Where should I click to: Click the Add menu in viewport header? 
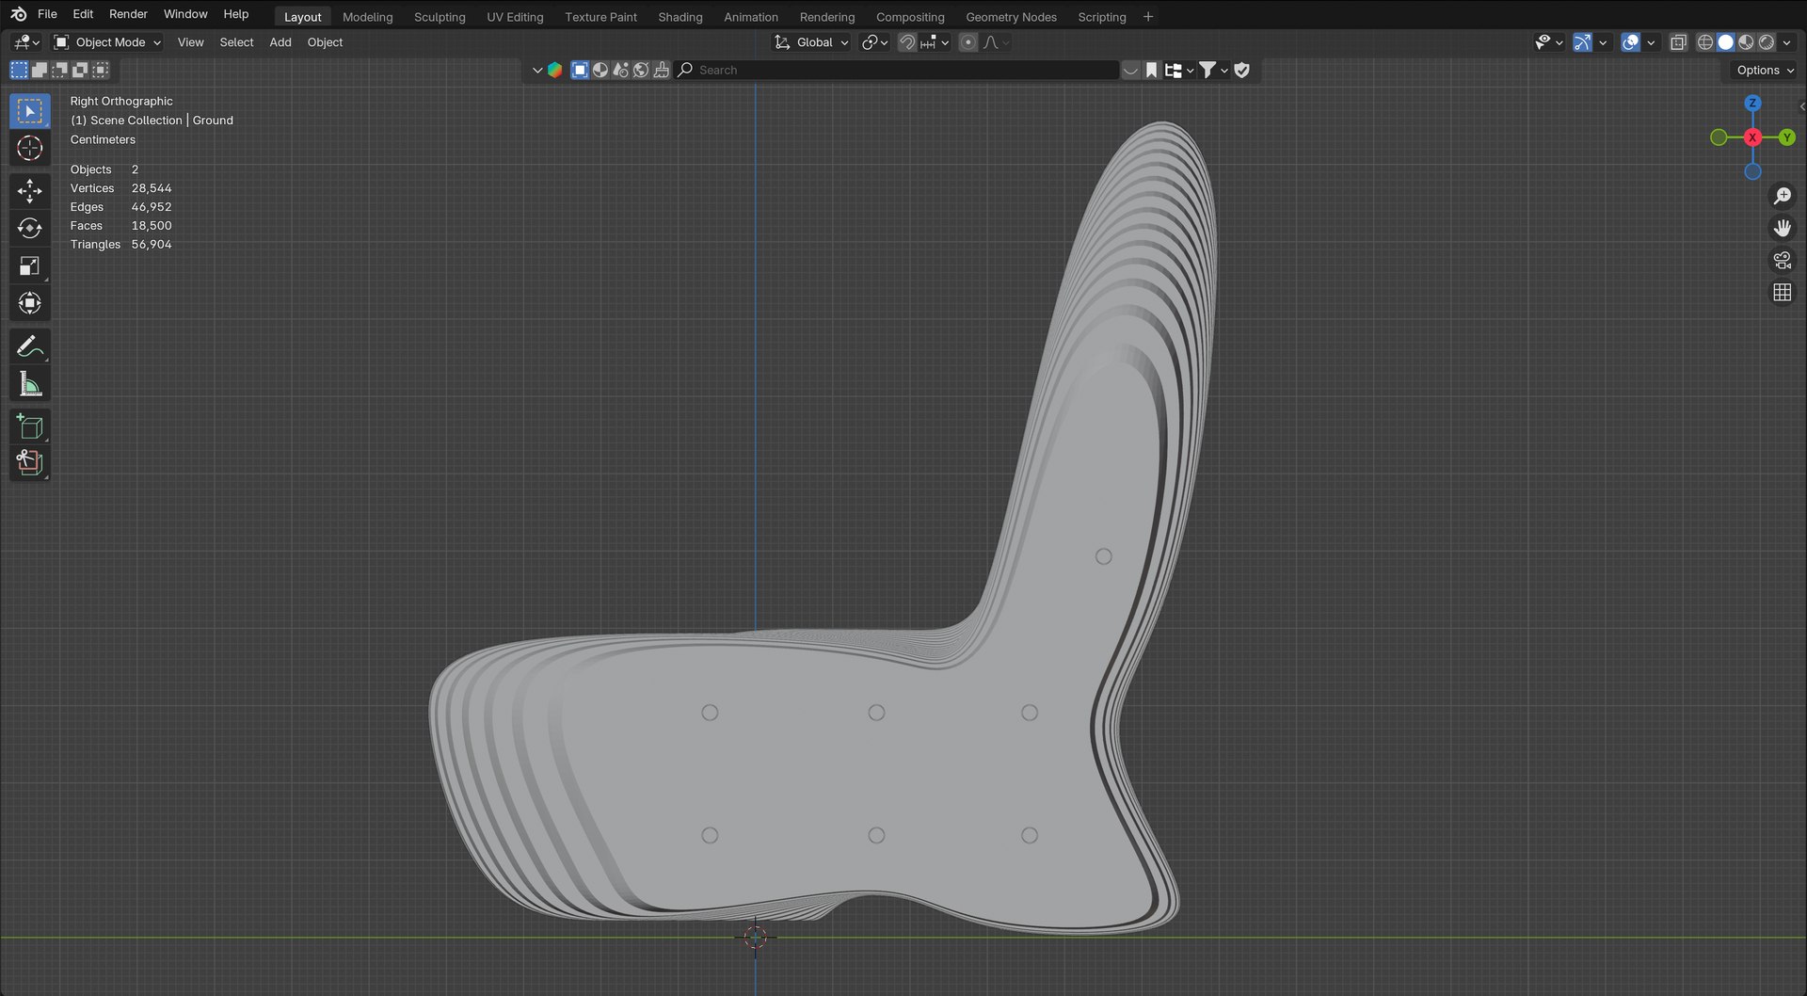pyautogui.click(x=280, y=42)
